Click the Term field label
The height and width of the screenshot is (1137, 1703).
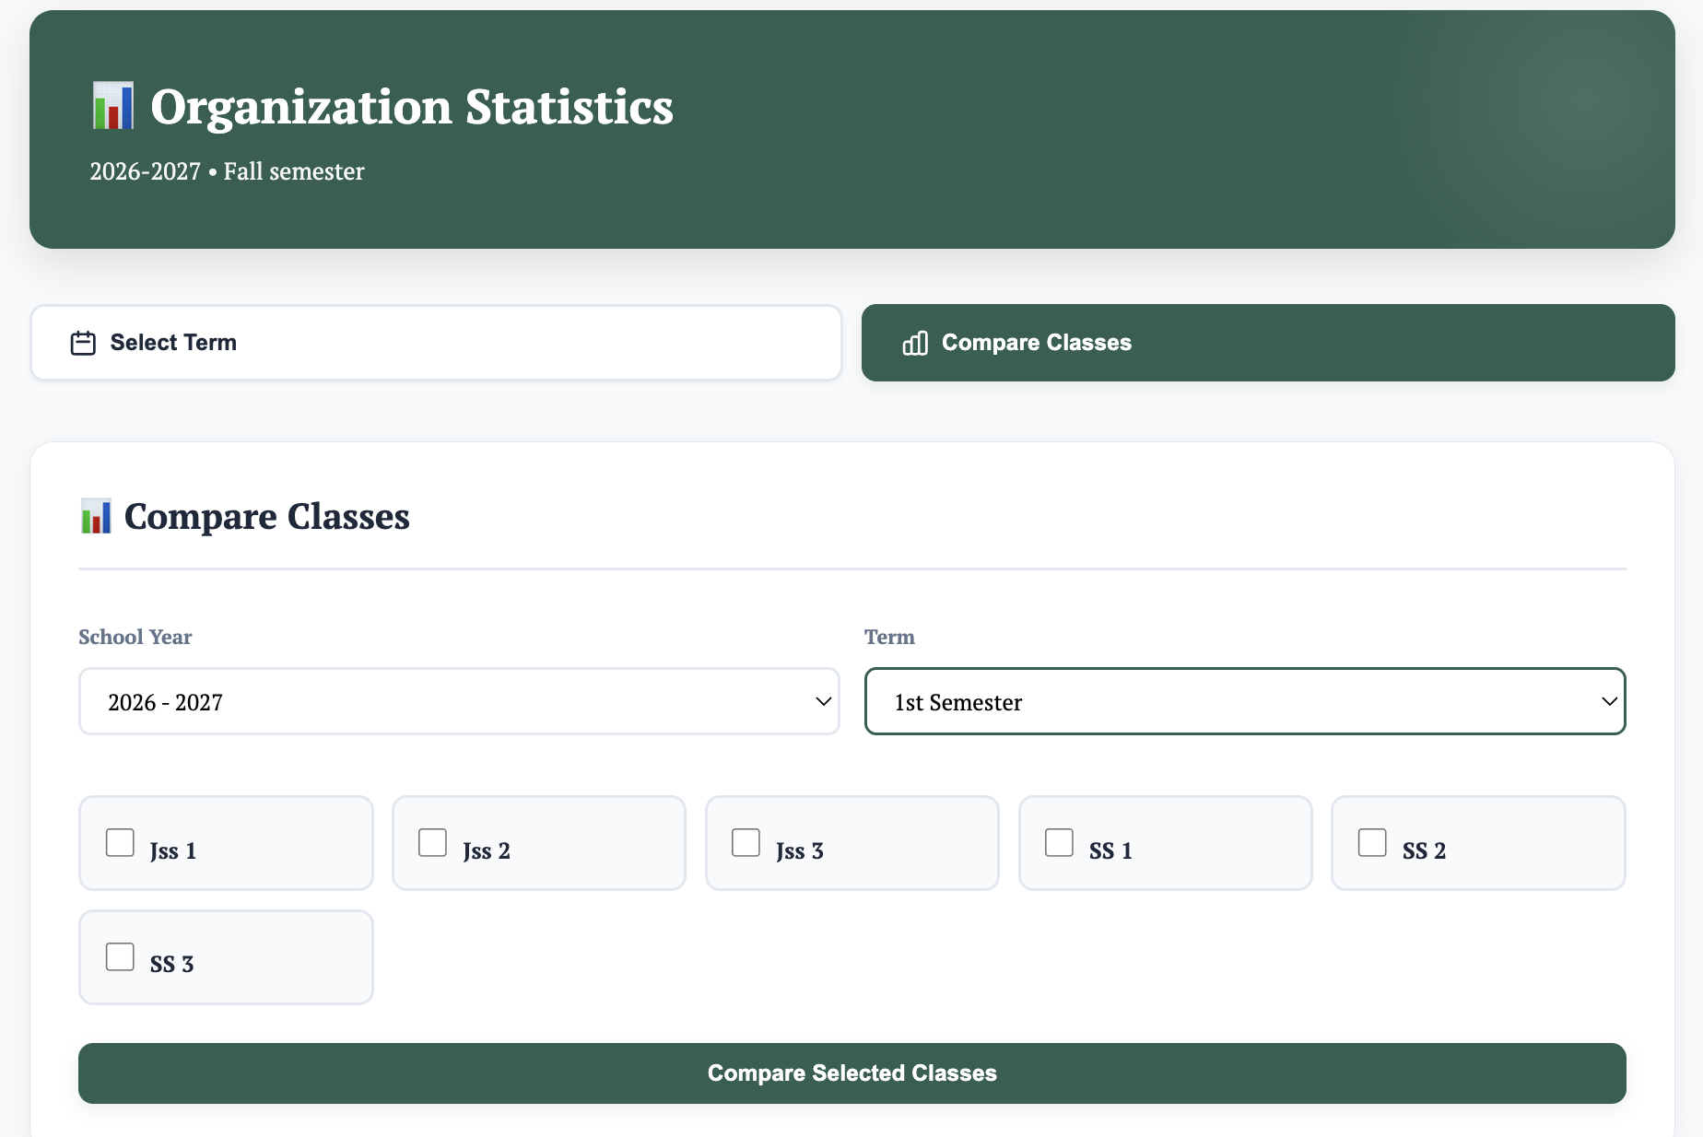point(889,637)
